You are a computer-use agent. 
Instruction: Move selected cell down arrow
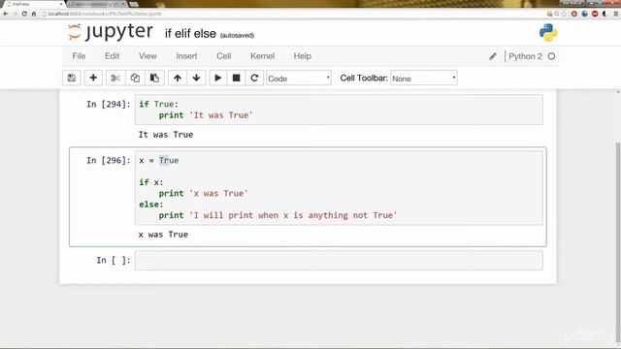coord(196,78)
